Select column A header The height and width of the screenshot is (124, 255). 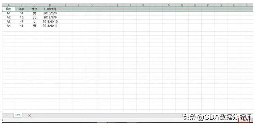[x=8, y=5]
